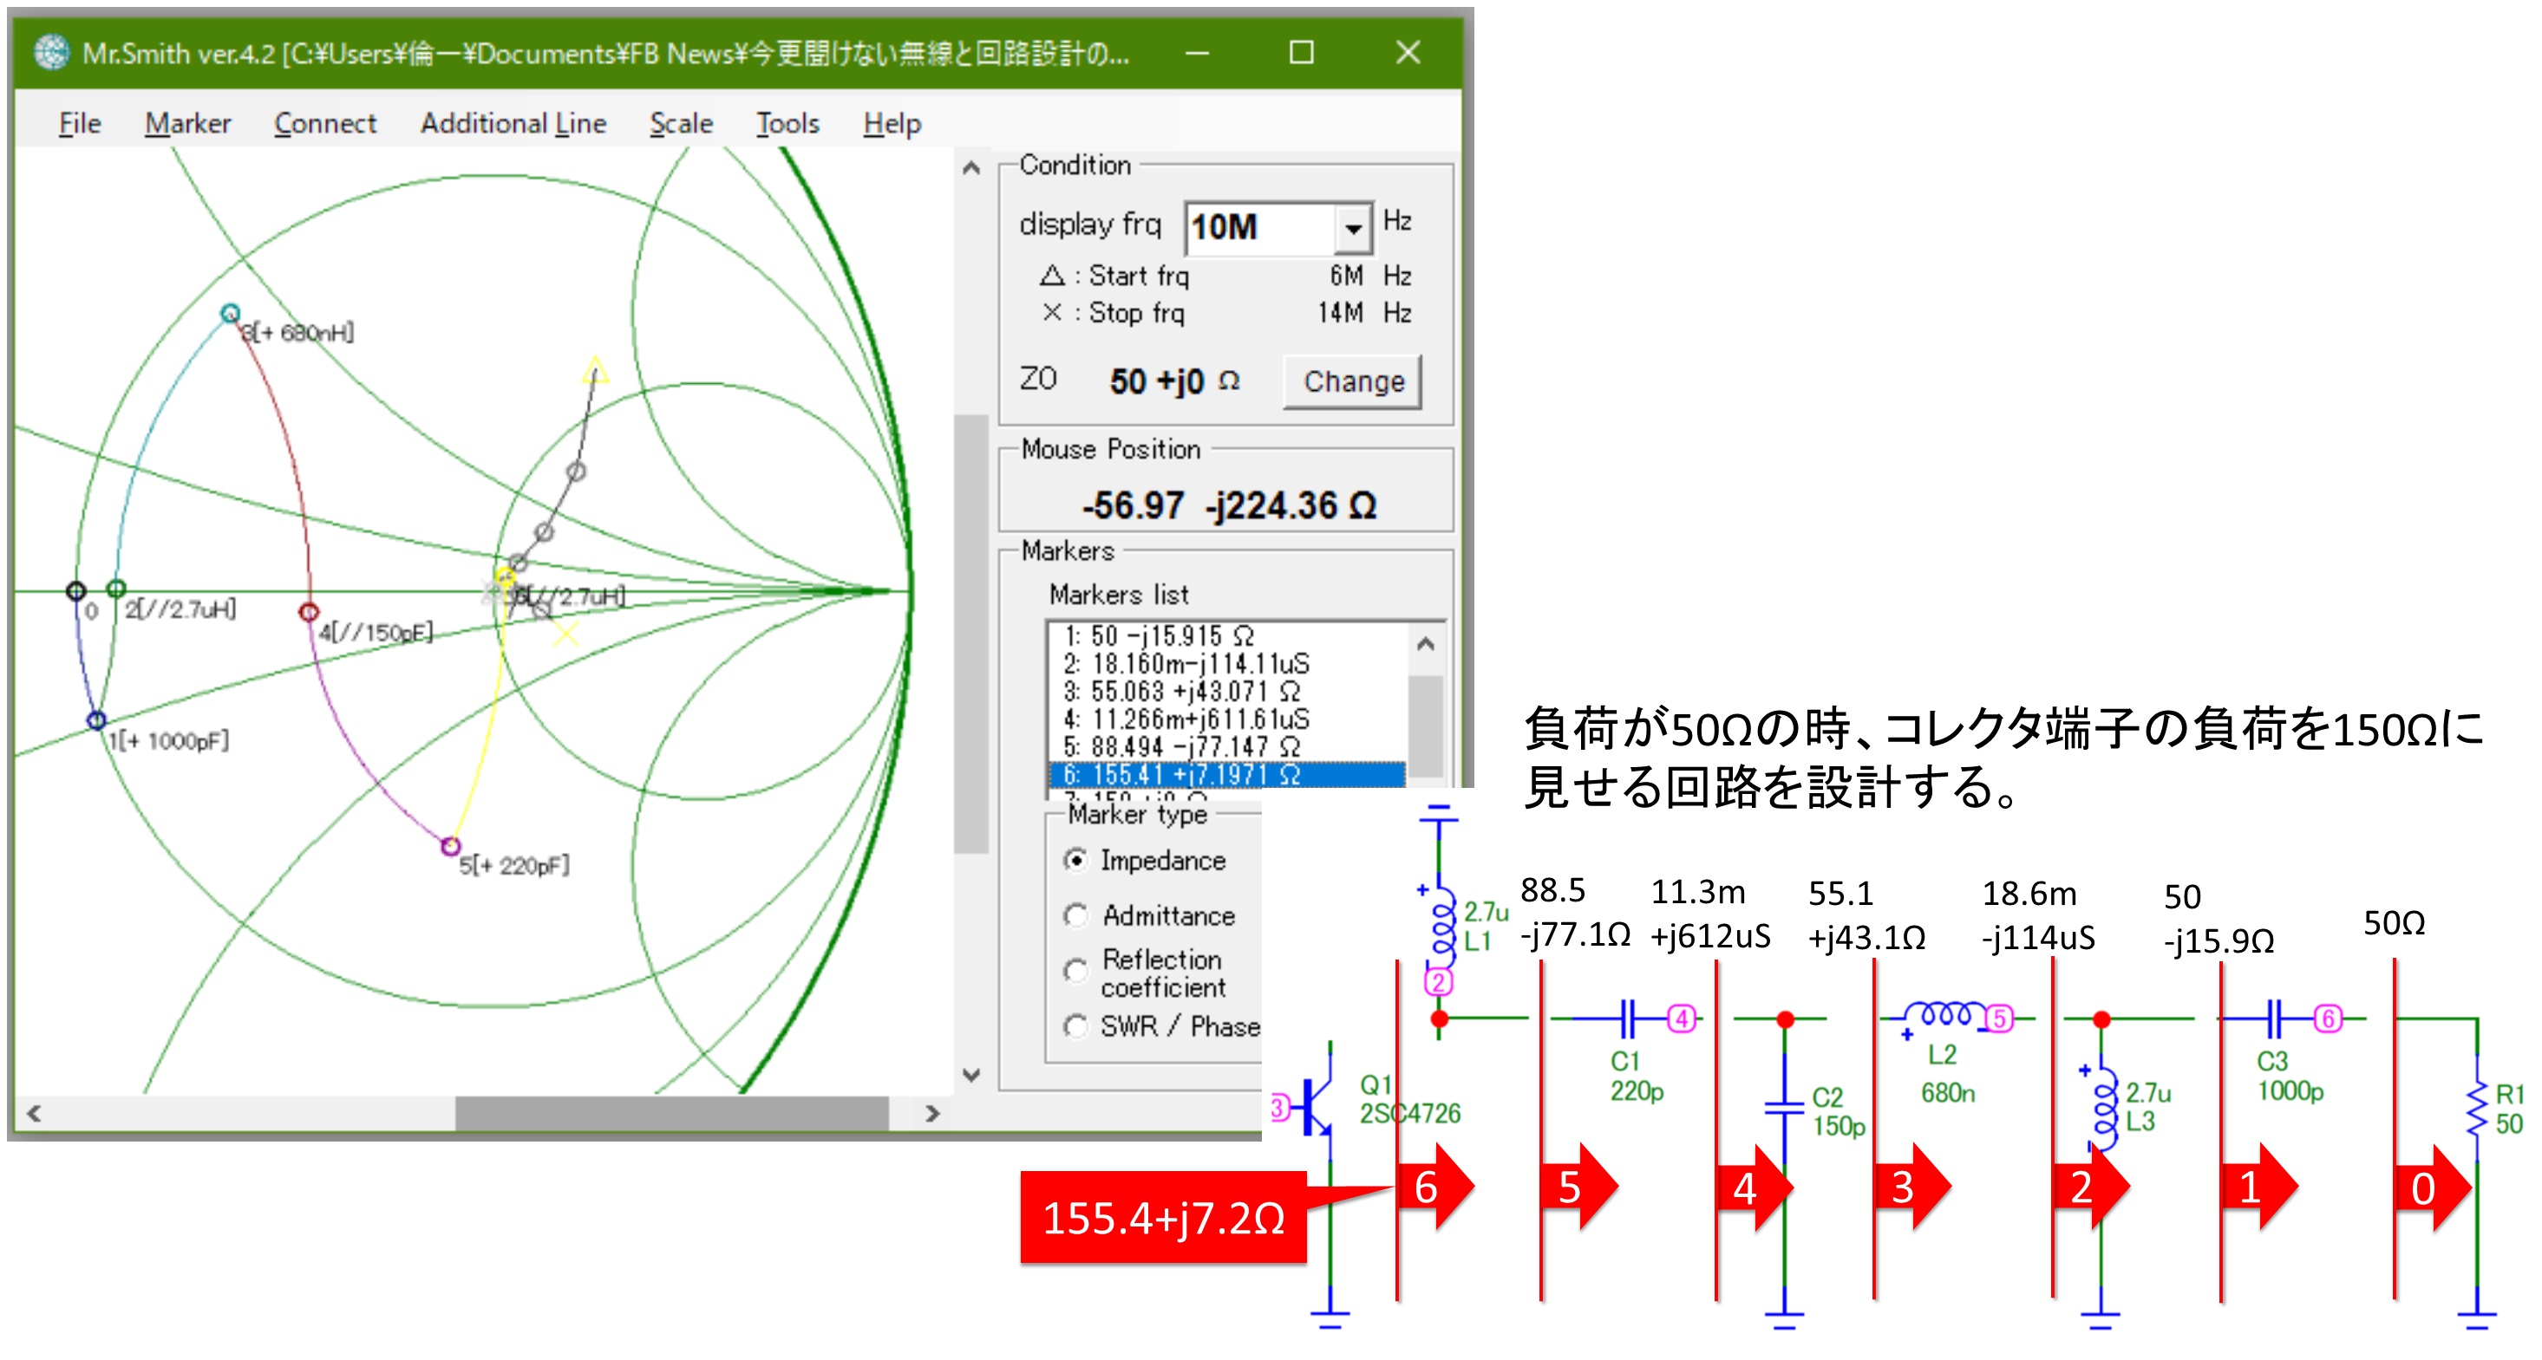Open the Tools menu

click(787, 123)
